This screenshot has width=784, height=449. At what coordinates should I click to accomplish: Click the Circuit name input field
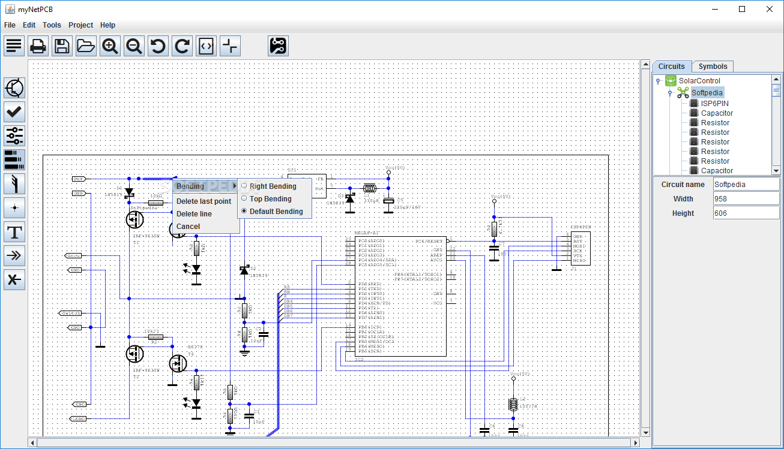click(746, 185)
